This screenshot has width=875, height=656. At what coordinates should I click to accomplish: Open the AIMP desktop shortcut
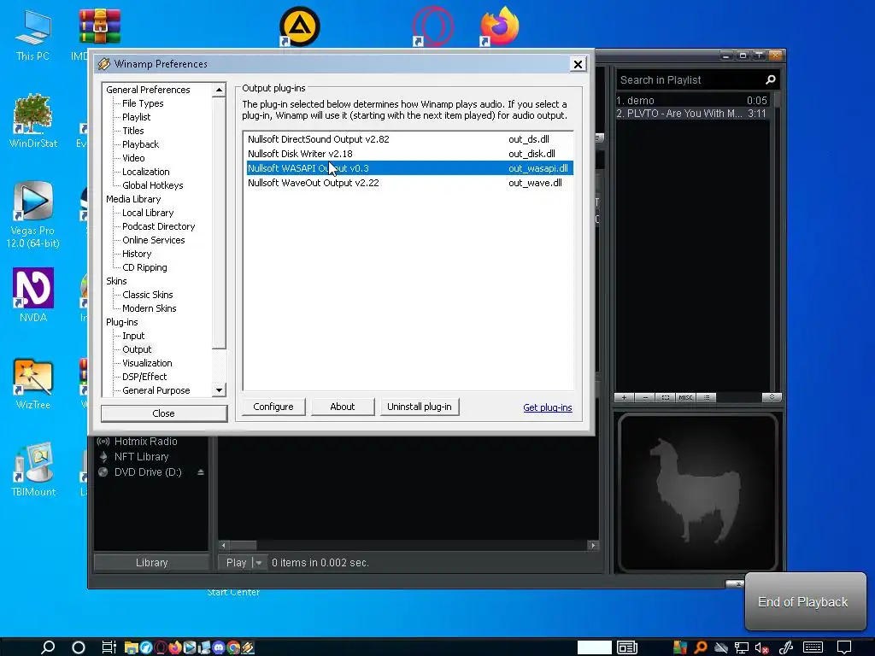point(300,26)
